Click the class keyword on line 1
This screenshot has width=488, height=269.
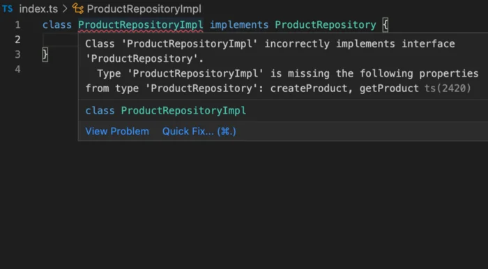[57, 25]
